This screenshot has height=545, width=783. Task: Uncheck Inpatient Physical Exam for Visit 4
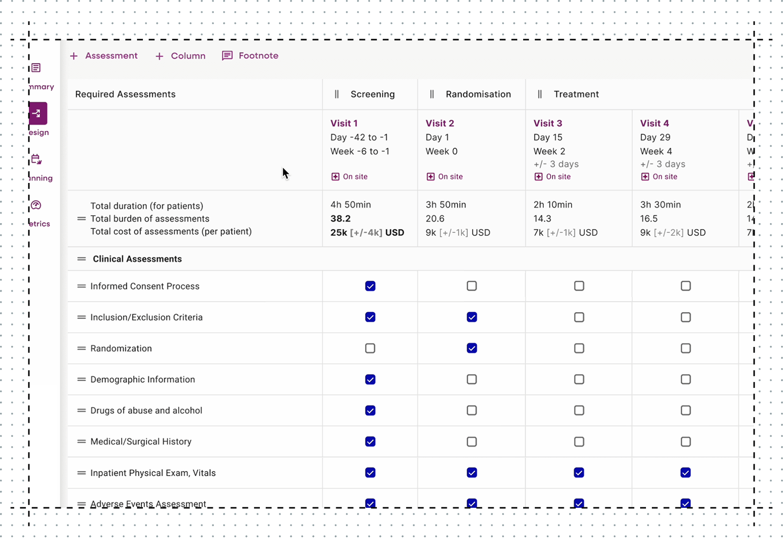pyautogui.click(x=686, y=473)
